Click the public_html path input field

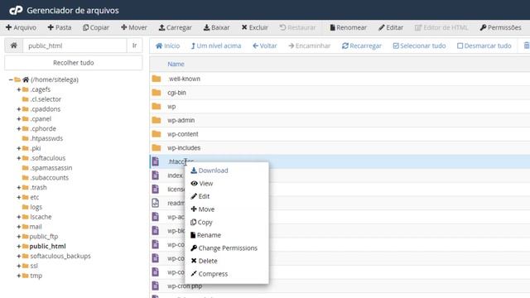[x=75, y=46]
